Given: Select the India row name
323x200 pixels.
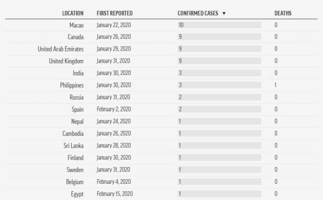Looking at the screenshot, I should pyautogui.click(x=78, y=73).
